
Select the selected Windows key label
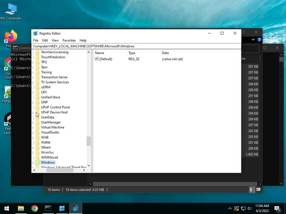pos(48,162)
